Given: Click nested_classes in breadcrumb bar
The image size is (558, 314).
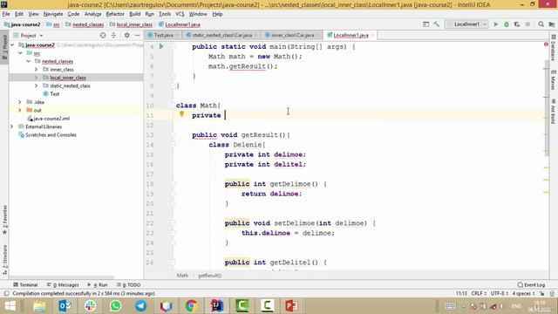Looking at the screenshot, I should click(x=88, y=24).
